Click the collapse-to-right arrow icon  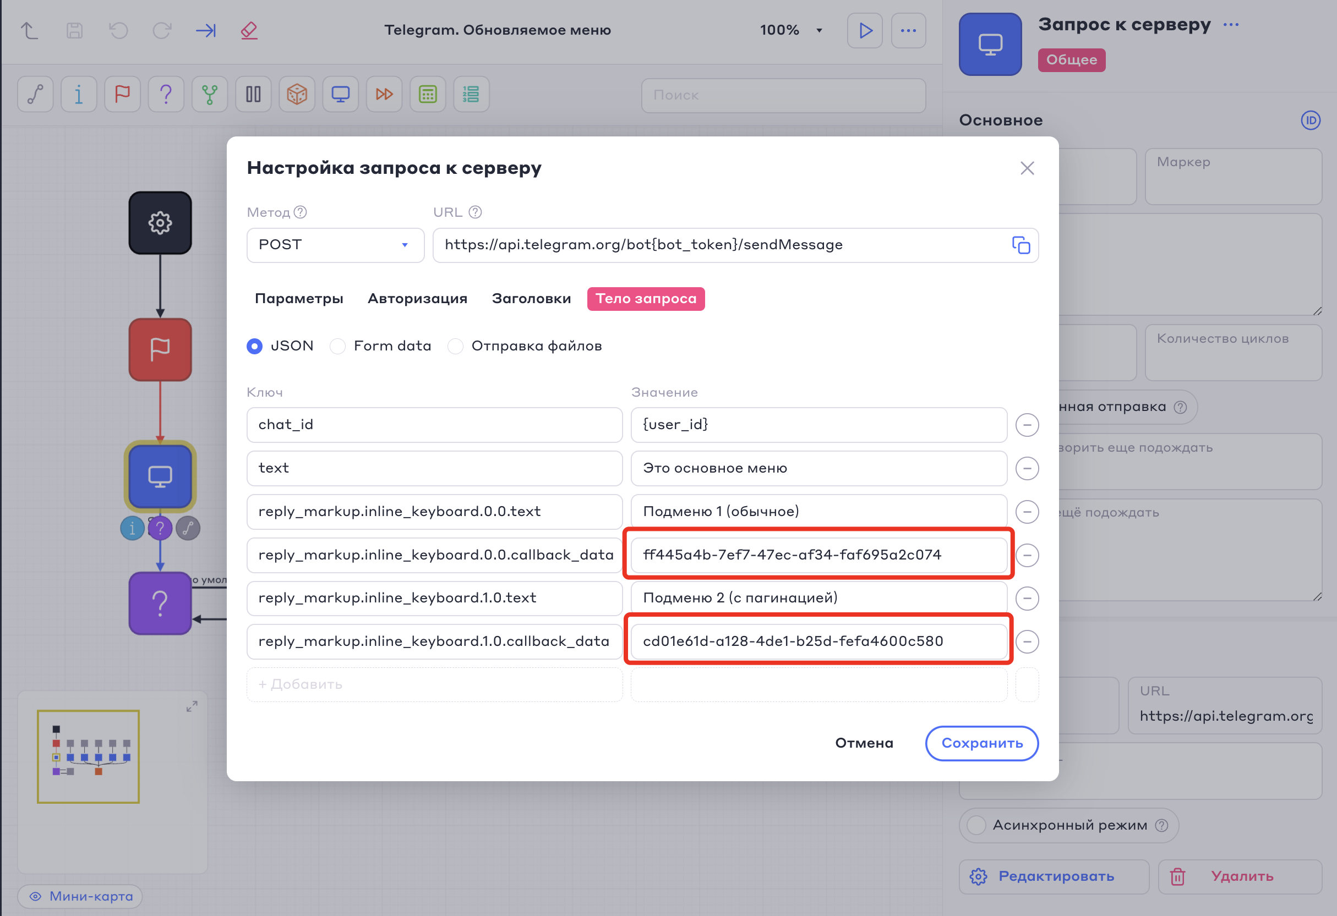tap(206, 30)
